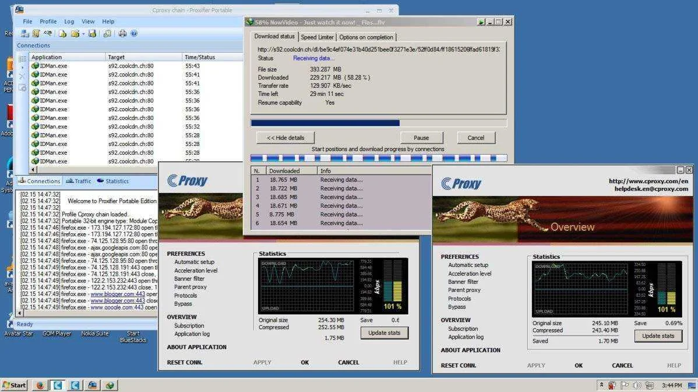Screen dimensions: 698x392
Task: Click the Downloaded column header in IDM
Action: (x=291, y=170)
